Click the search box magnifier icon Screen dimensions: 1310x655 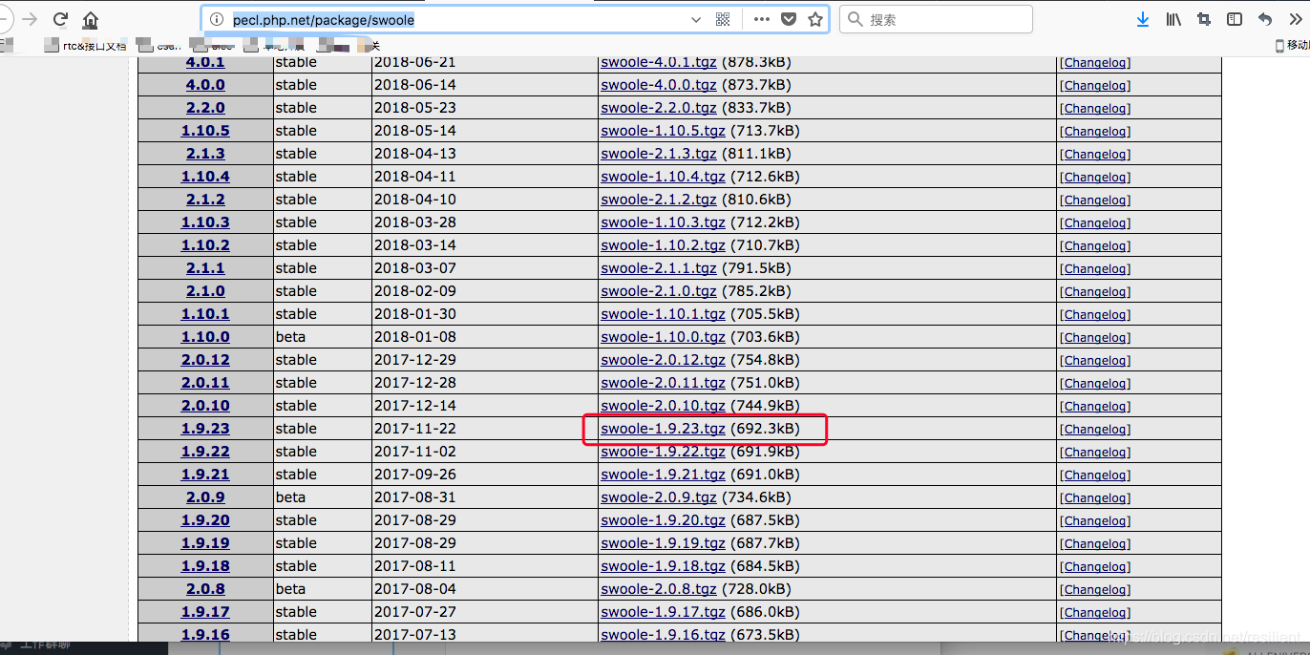[x=856, y=19]
